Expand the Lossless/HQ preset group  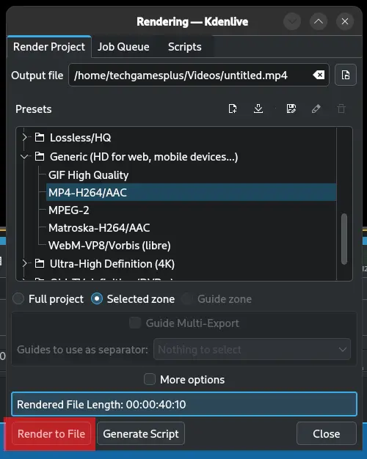[25, 137]
